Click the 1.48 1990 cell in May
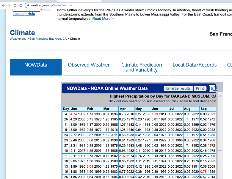 [143, 146]
